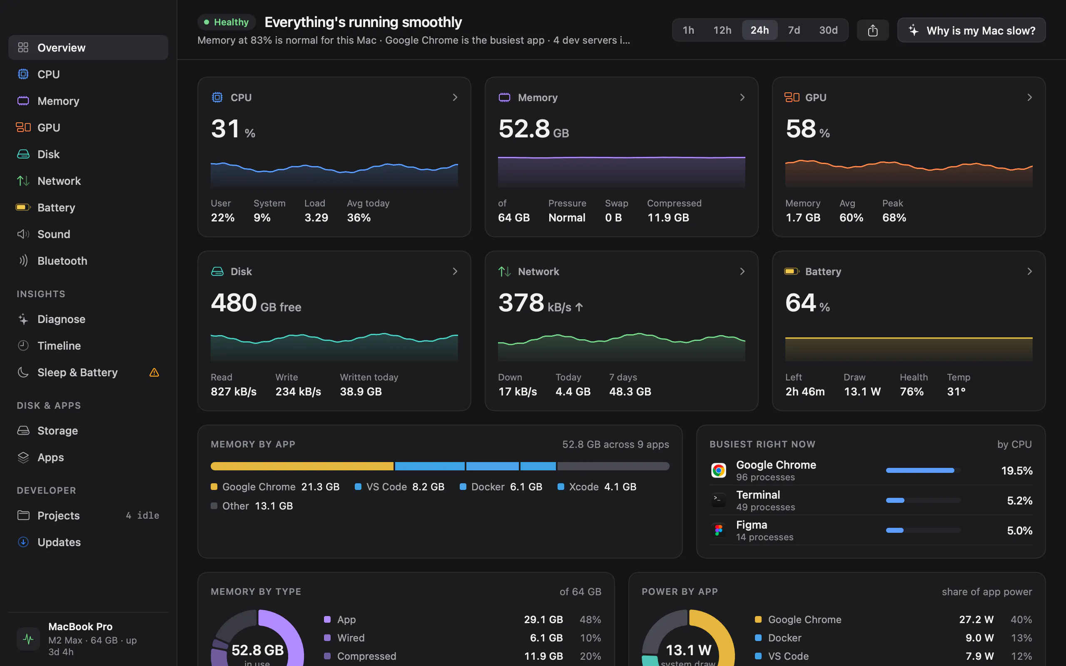Click the Figma icon in Busiest list
Viewport: 1066px width, 666px height.
coord(718,530)
